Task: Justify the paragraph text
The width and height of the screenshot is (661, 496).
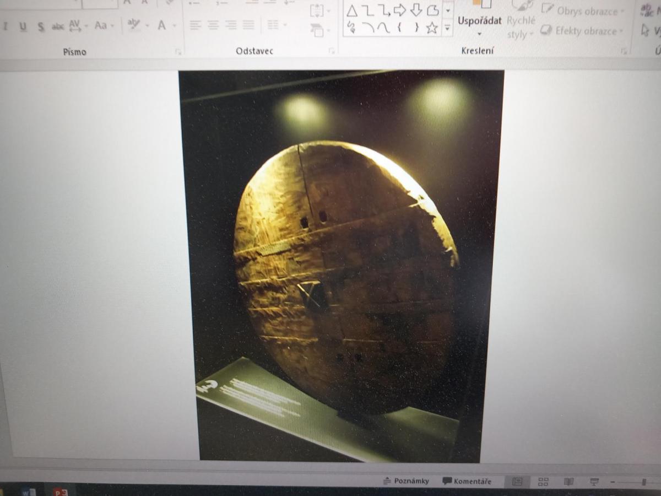Action: (248, 25)
